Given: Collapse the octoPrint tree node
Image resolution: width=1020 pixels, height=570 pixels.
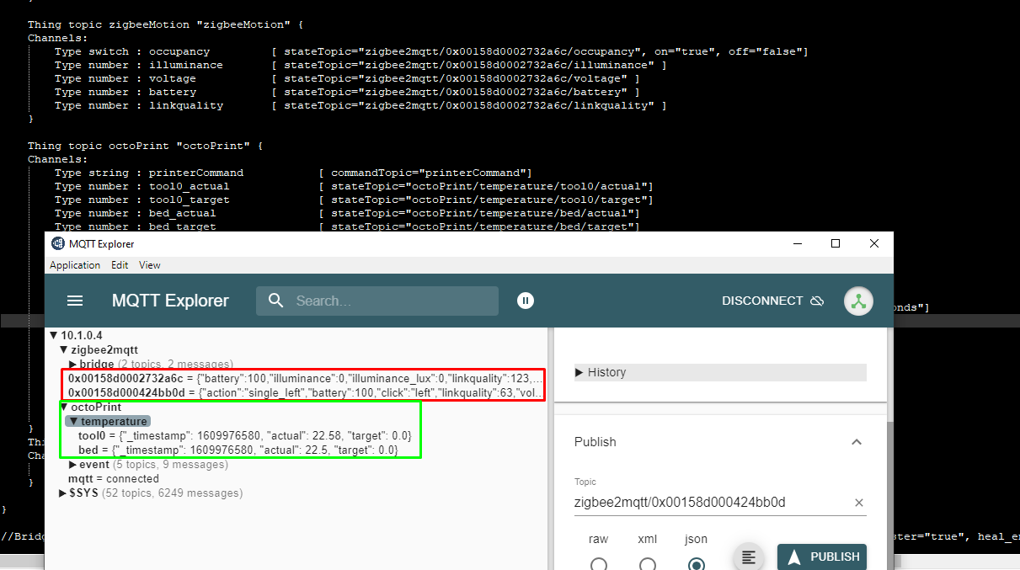Looking at the screenshot, I should [x=64, y=408].
